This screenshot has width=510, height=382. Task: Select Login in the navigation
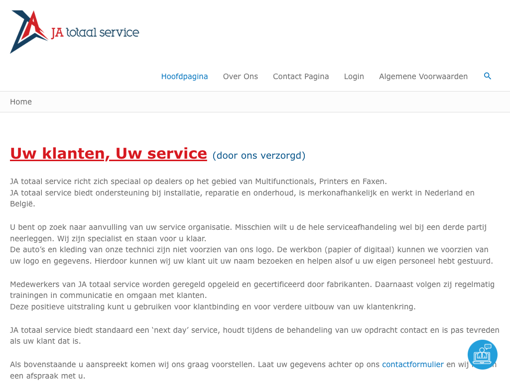[x=354, y=77]
